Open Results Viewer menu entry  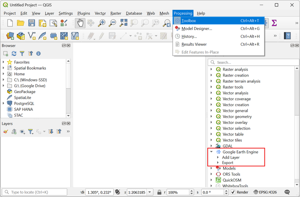click(x=219, y=44)
